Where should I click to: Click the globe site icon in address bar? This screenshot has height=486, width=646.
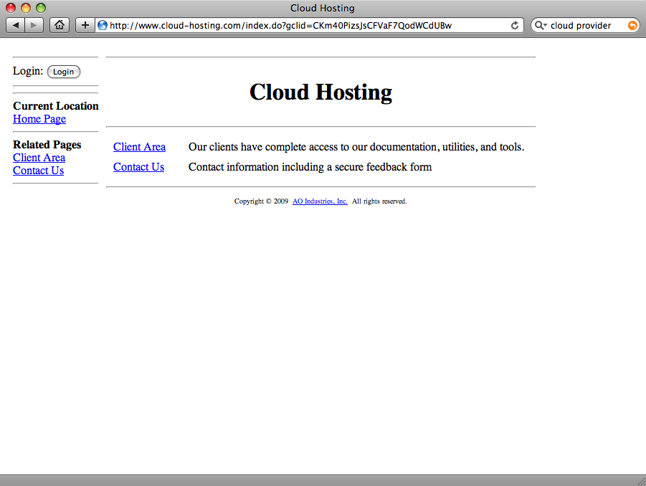tap(103, 25)
